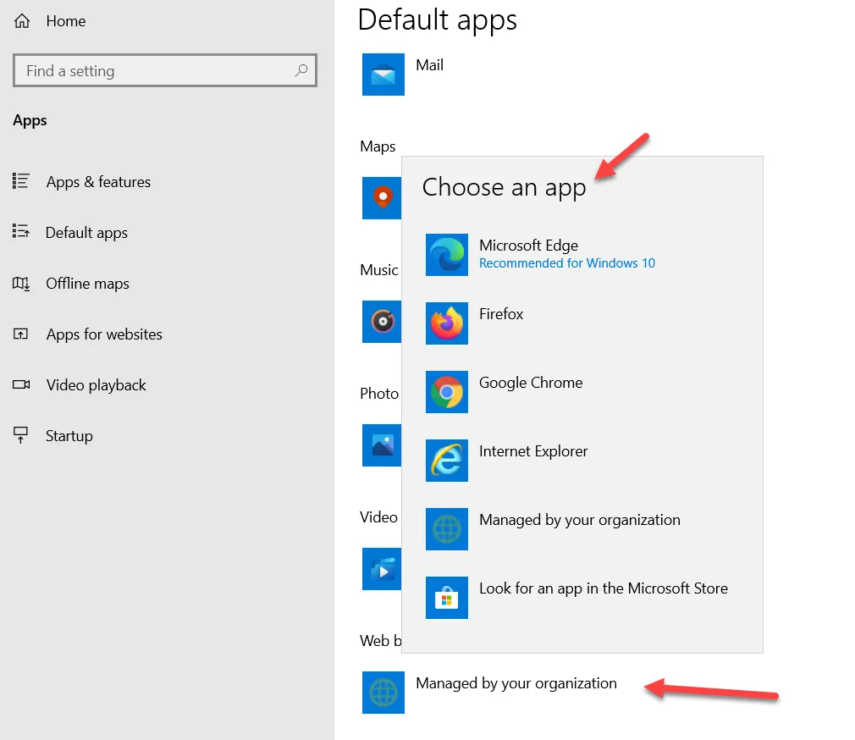Select the Internet Explorer icon
Screen dimensions: 855x740
pos(447,461)
